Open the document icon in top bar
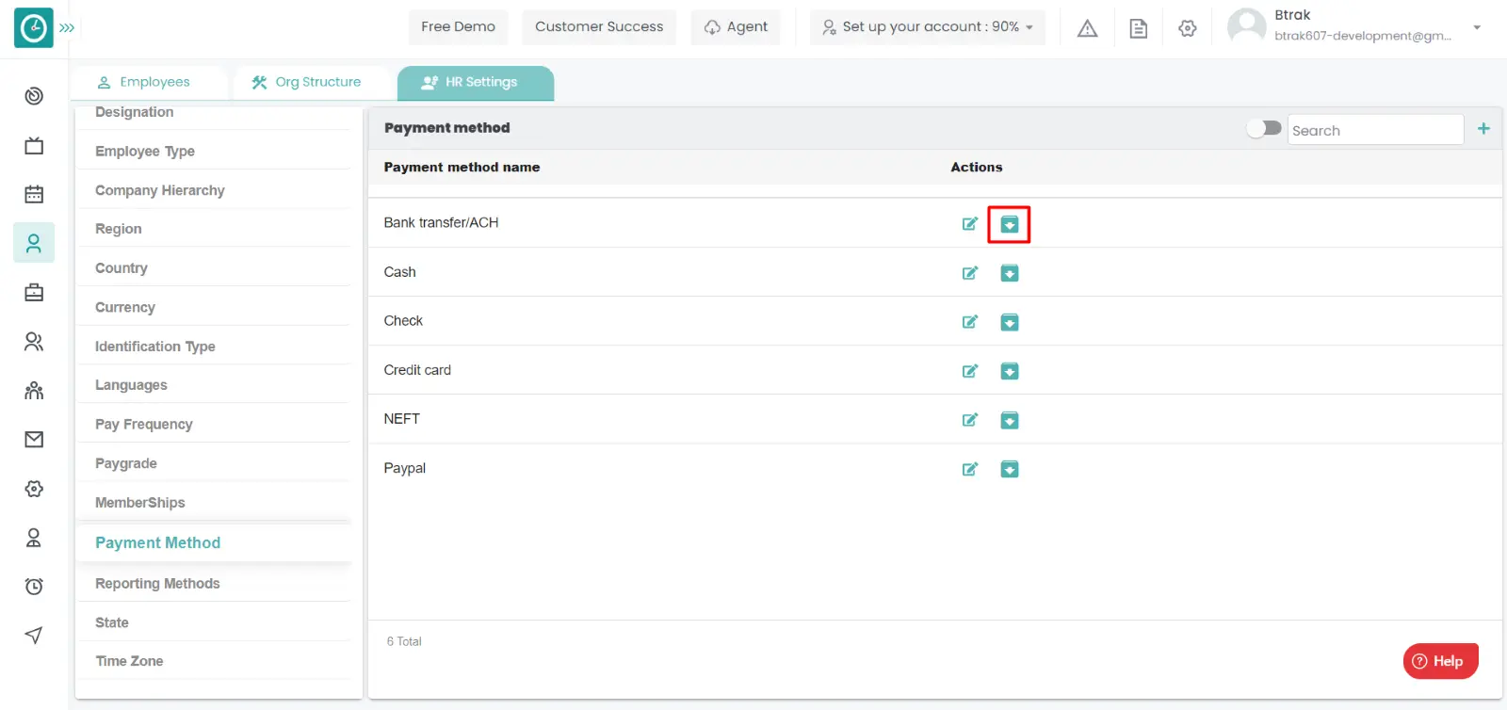This screenshot has height=710, width=1507. tap(1138, 28)
